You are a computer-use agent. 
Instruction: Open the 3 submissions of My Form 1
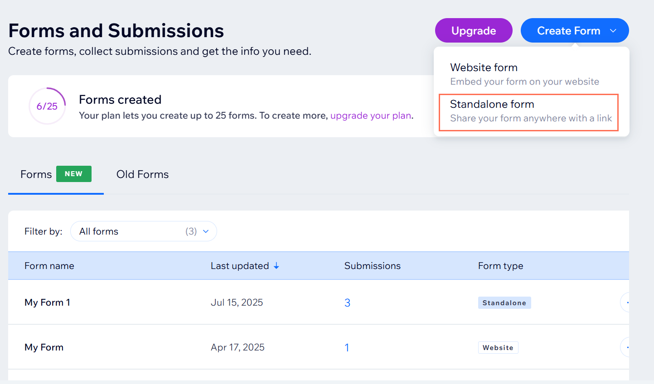click(347, 303)
